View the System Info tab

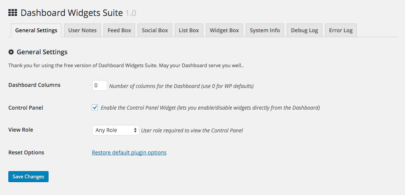(x=265, y=30)
